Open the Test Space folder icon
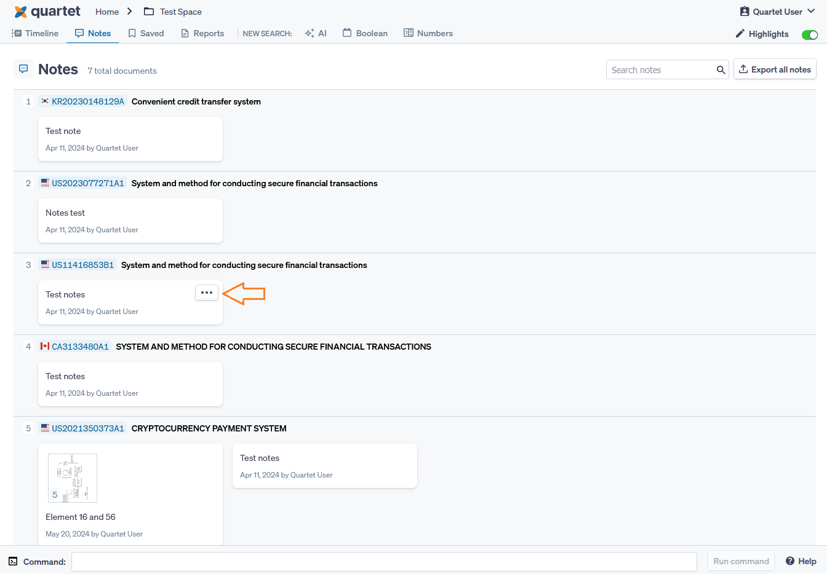Screen dimensions: 827x574 point(149,12)
